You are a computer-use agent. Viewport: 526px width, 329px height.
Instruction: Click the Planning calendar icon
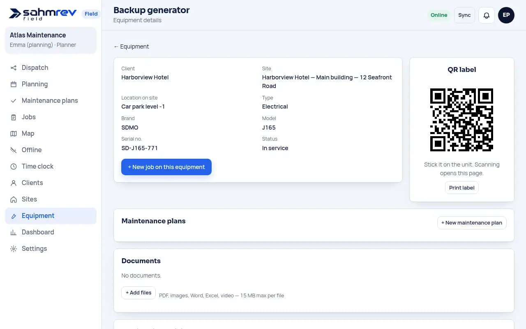point(14,84)
